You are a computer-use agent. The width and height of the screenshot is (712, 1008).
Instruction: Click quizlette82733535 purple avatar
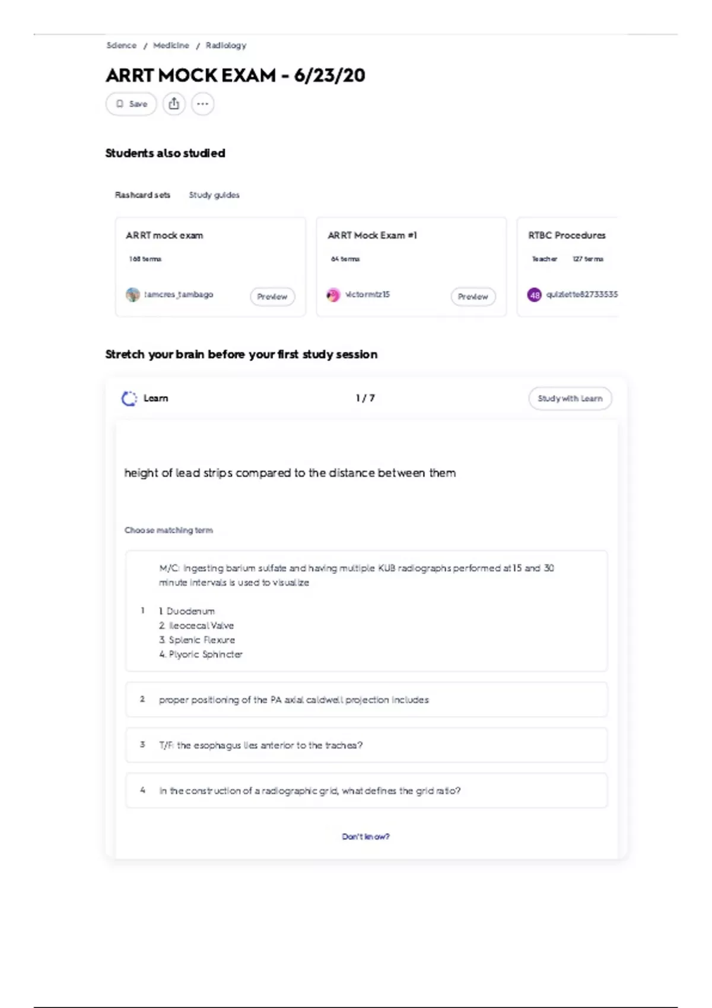[535, 295]
